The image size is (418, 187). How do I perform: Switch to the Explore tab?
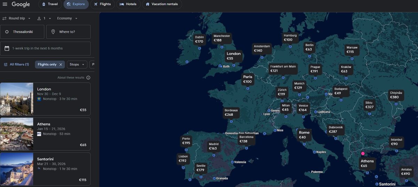pyautogui.click(x=76, y=4)
